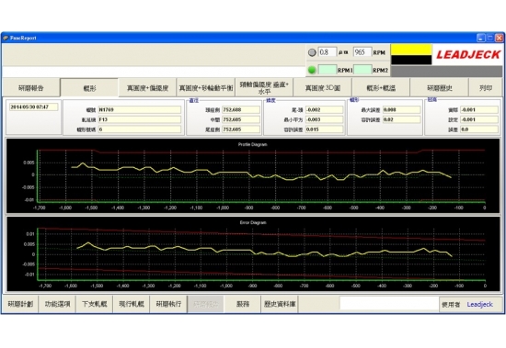Click the 研磨計劃 button at bottom
This screenshot has width=506, height=348.
(x=20, y=304)
